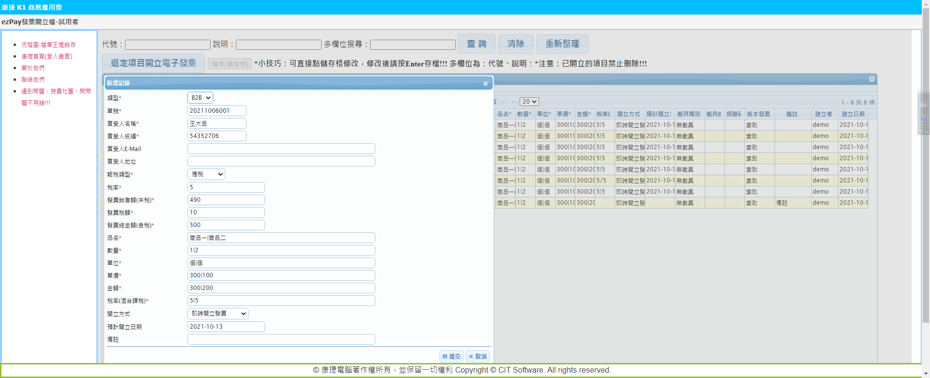Change the rows-per-page 20 selector
The image size is (930, 378).
tap(529, 102)
